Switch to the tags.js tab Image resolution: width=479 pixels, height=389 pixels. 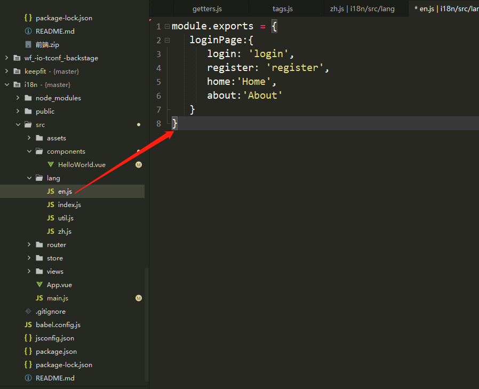(283, 9)
